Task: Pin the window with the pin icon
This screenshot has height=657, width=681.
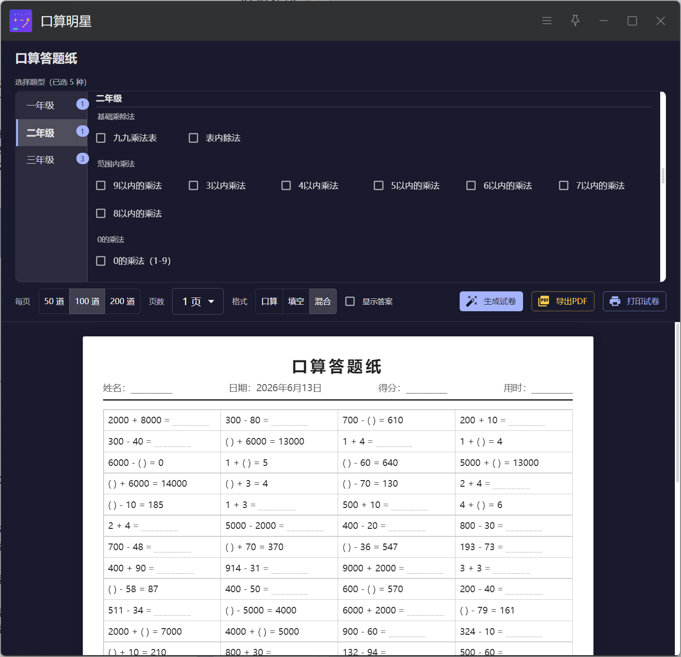Action: point(575,21)
